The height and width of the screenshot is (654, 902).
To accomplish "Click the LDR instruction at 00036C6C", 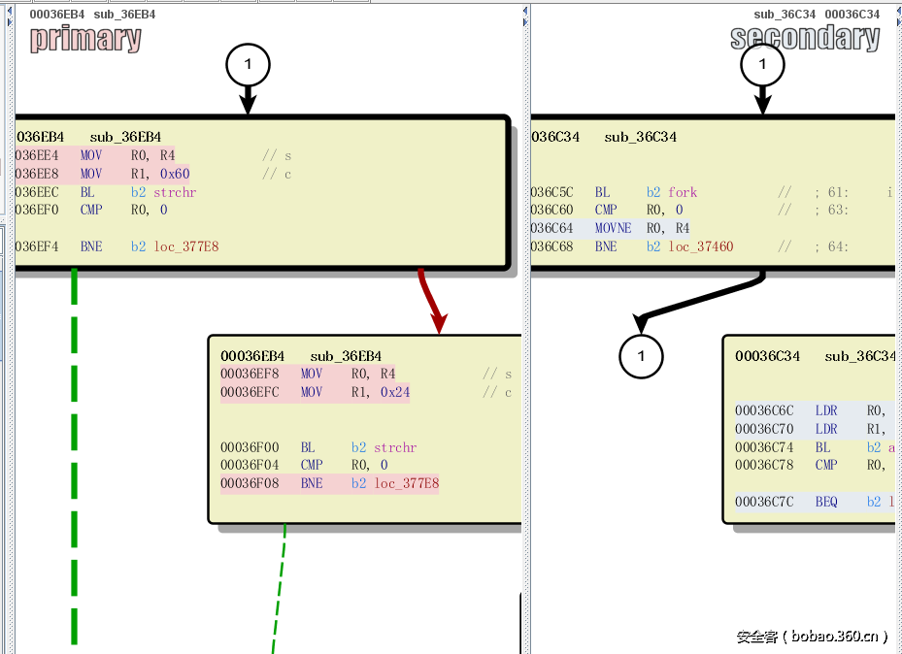I will [x=827, y=410].
